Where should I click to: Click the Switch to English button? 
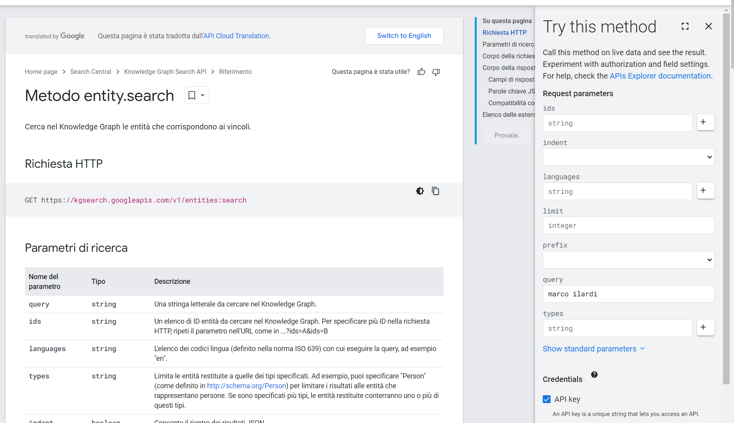tap(404, 36)
